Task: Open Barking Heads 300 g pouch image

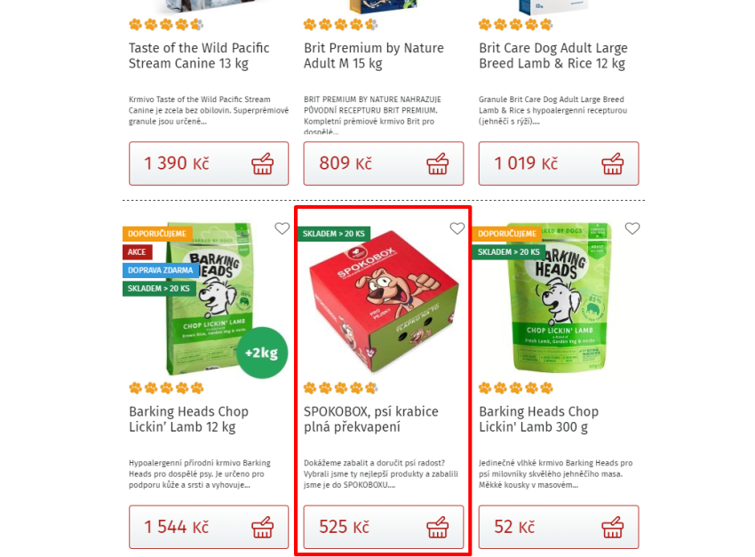Action: [x=559, y=297]
